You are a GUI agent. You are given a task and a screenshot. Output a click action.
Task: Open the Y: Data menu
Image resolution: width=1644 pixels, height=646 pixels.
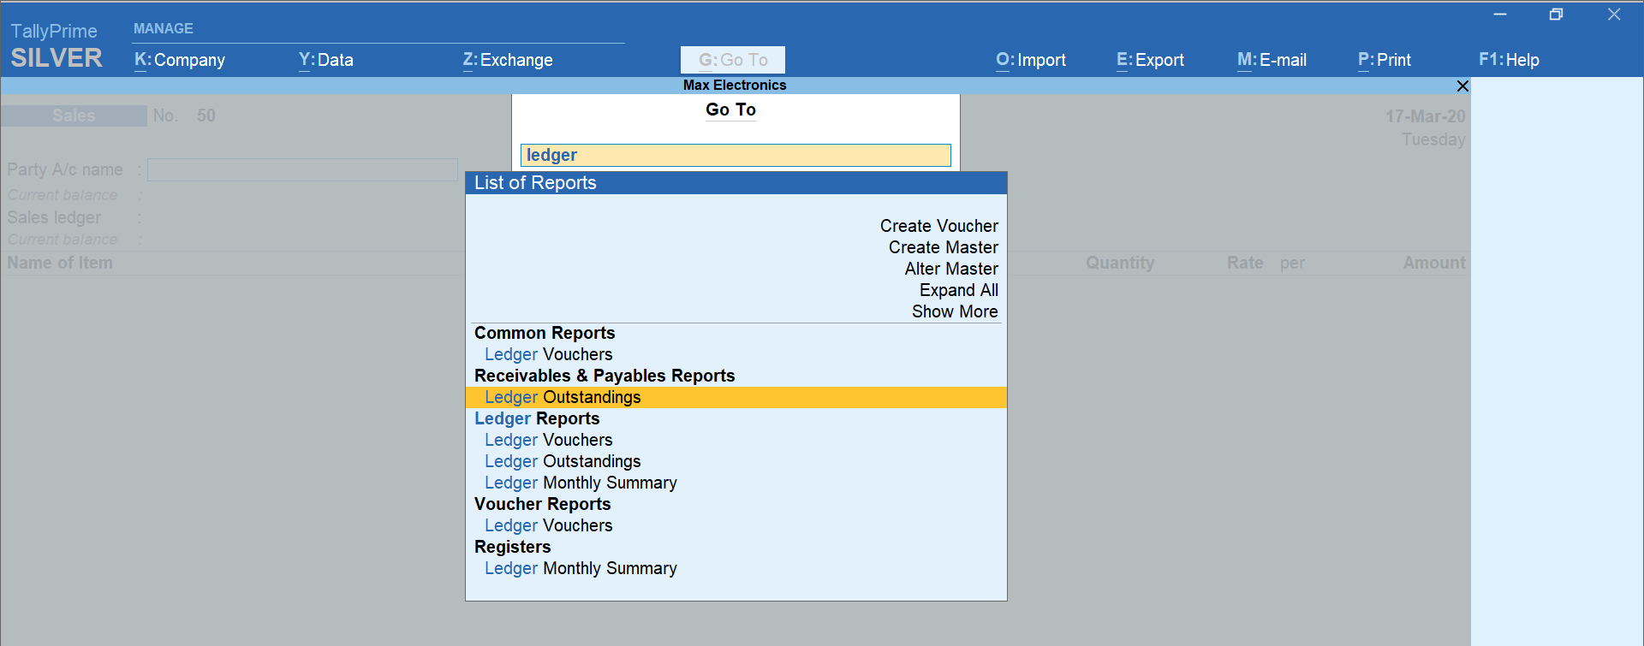(x=326, y=60)
